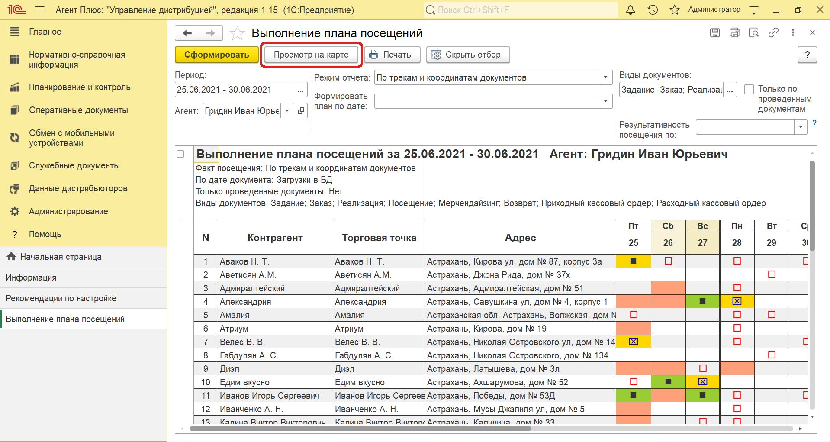Click contractor cell Габдулян А. С.
Screen dimensions: 830x442
click(275, 355)
